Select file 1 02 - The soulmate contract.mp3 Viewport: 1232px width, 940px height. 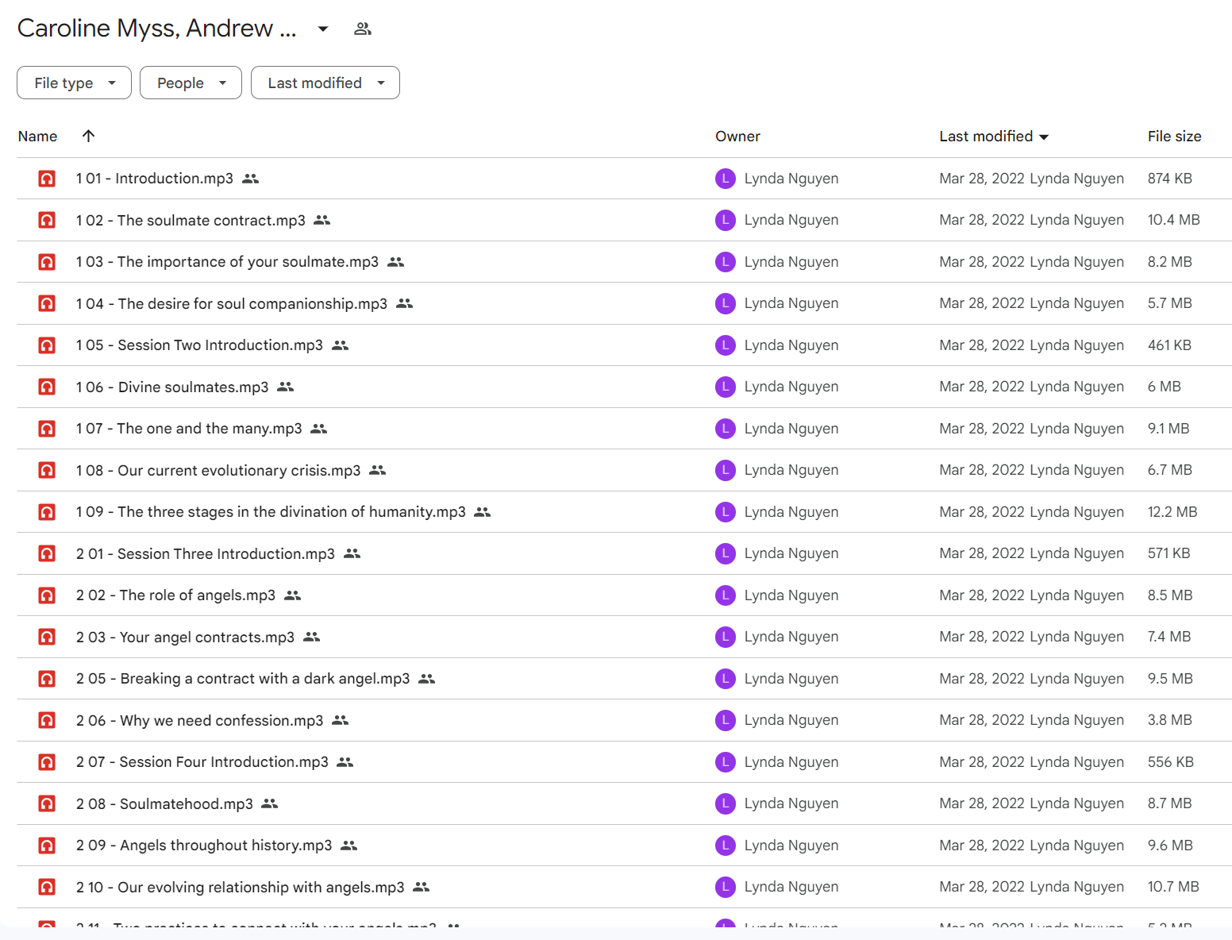(x=191, y=220)
